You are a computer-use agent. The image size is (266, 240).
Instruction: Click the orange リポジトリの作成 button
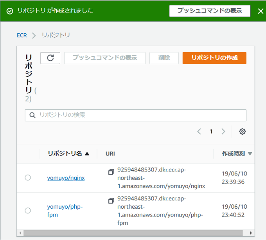tap(214, 58)
